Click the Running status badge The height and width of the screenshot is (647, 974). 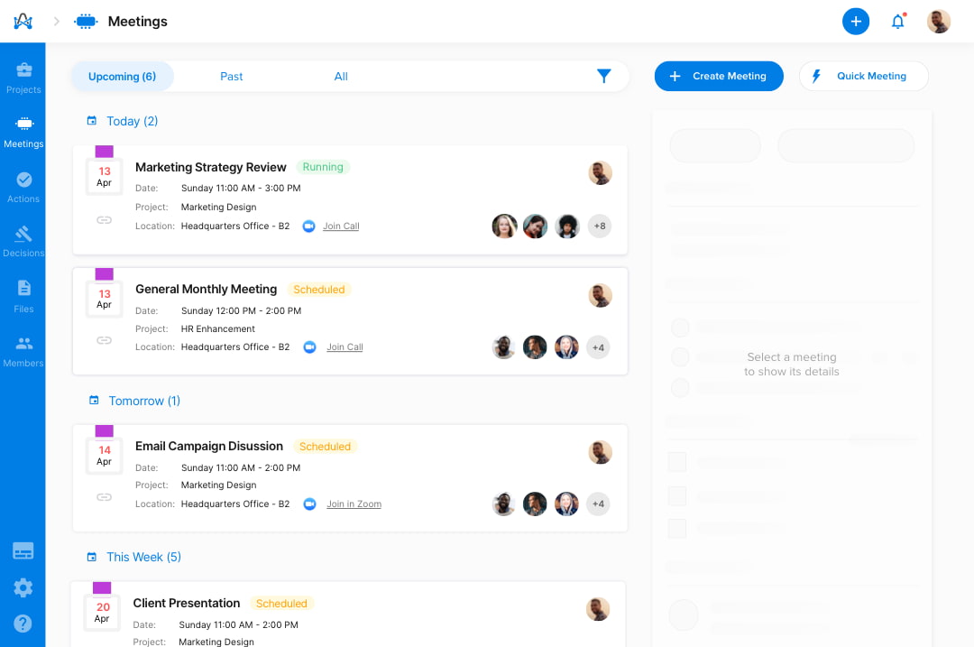click(323, 167)
